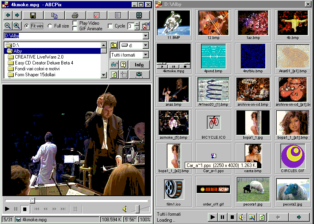The image size is (314, 224).
Task: Open the Fondi vari colori e motivi folder
Action: 40,69
